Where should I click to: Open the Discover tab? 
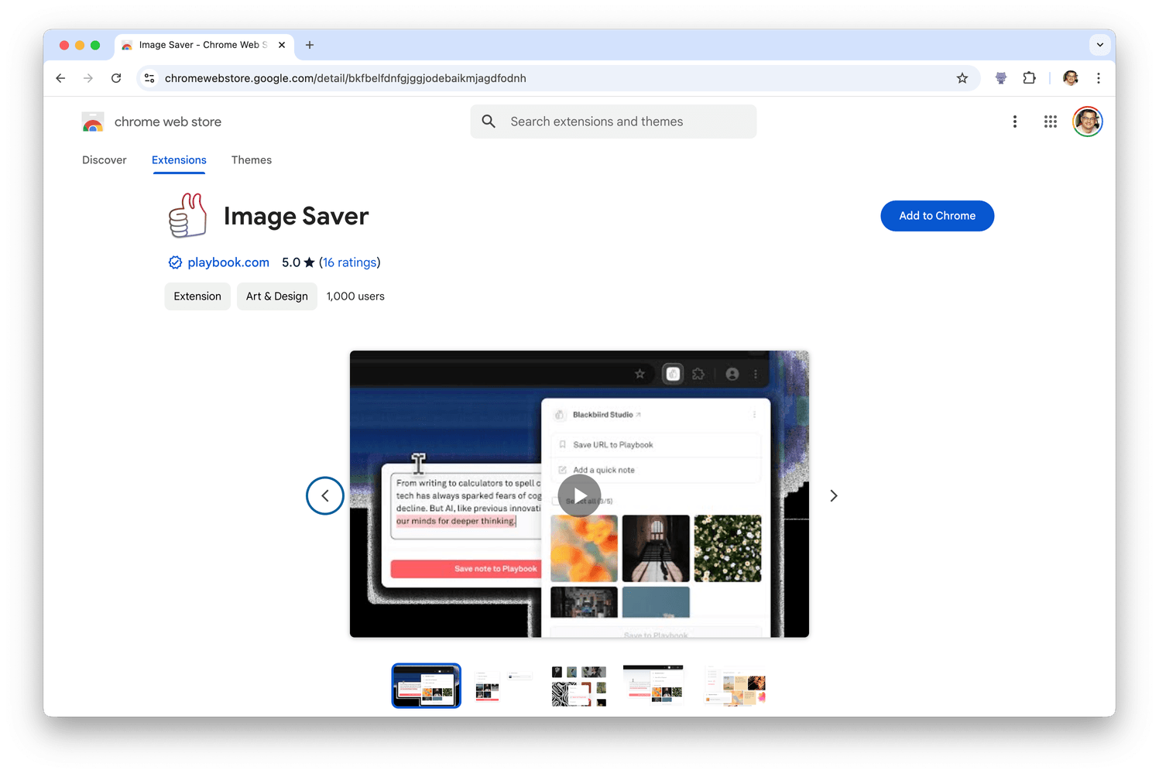(x=105, y=160)
